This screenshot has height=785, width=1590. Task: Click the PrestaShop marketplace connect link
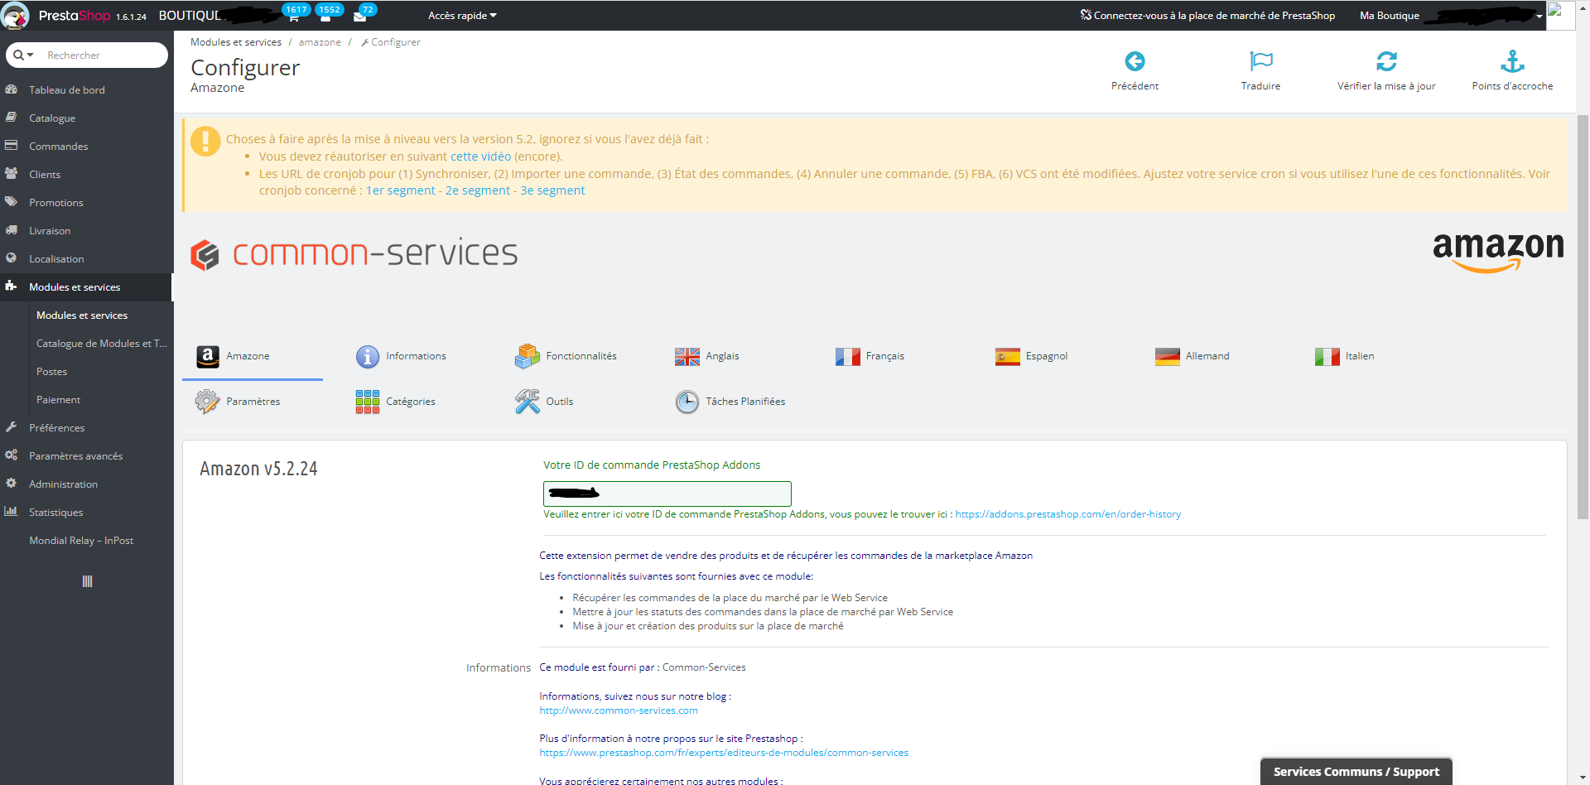pos(1207,16)
